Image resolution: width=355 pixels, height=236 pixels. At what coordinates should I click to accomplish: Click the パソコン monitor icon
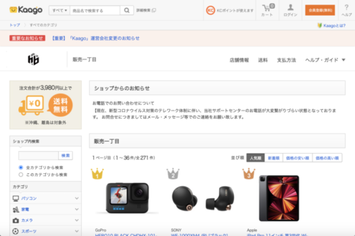(x=16, y=198)
